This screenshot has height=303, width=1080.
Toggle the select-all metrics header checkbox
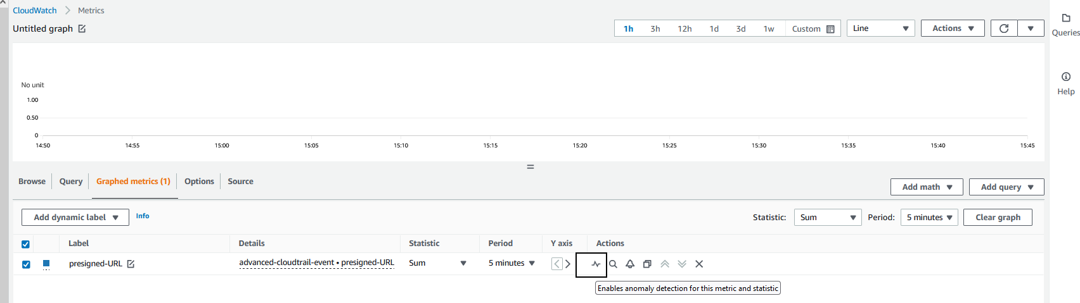click(25, 244)
